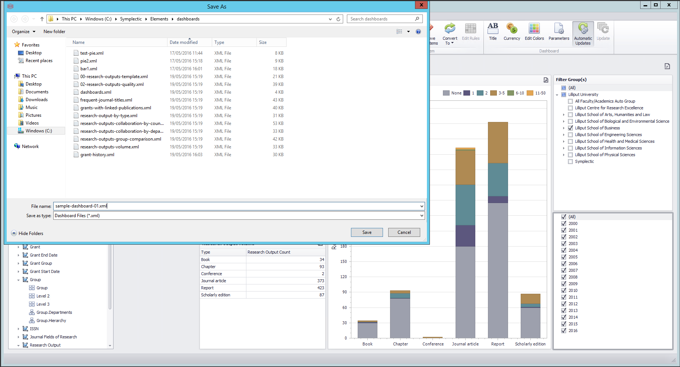The image size is (680, 367).
Task: Open the Save As dialog help icon
Action: pos(418,32)
